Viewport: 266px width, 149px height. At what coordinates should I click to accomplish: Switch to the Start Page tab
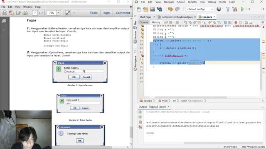[145, 17]
